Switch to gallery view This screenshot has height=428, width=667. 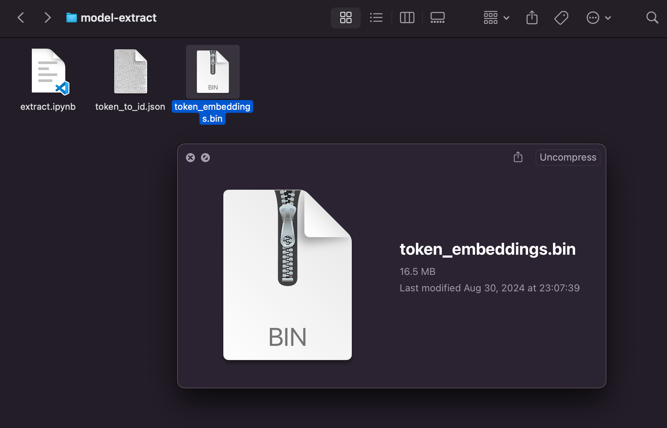pyautogui.click(x=437, y=17)
